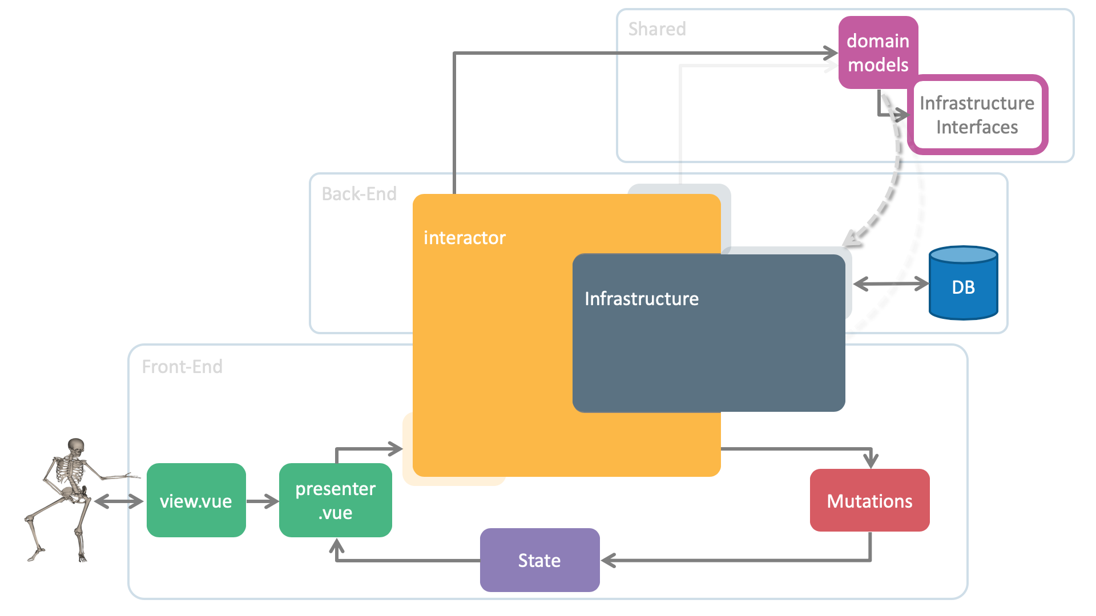Click the red Mutations box
1096x616 pixels.
(869, 500)
